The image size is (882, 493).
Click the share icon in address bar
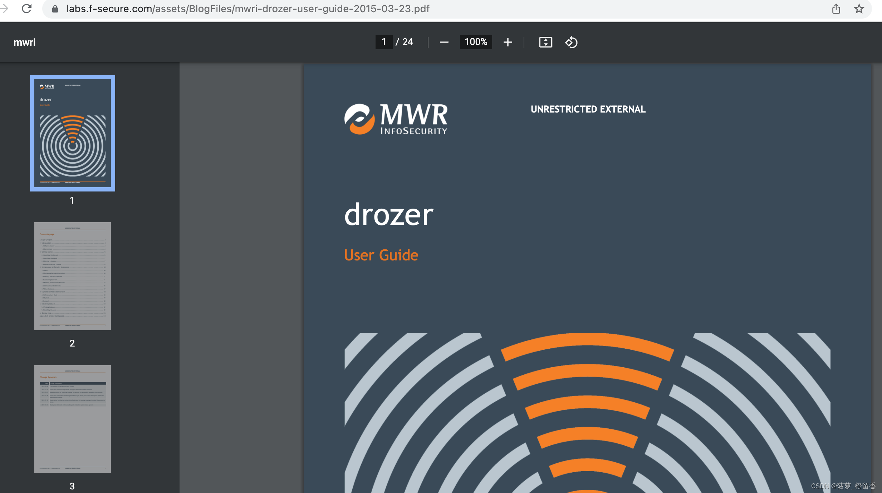click(x=836, y=9)
